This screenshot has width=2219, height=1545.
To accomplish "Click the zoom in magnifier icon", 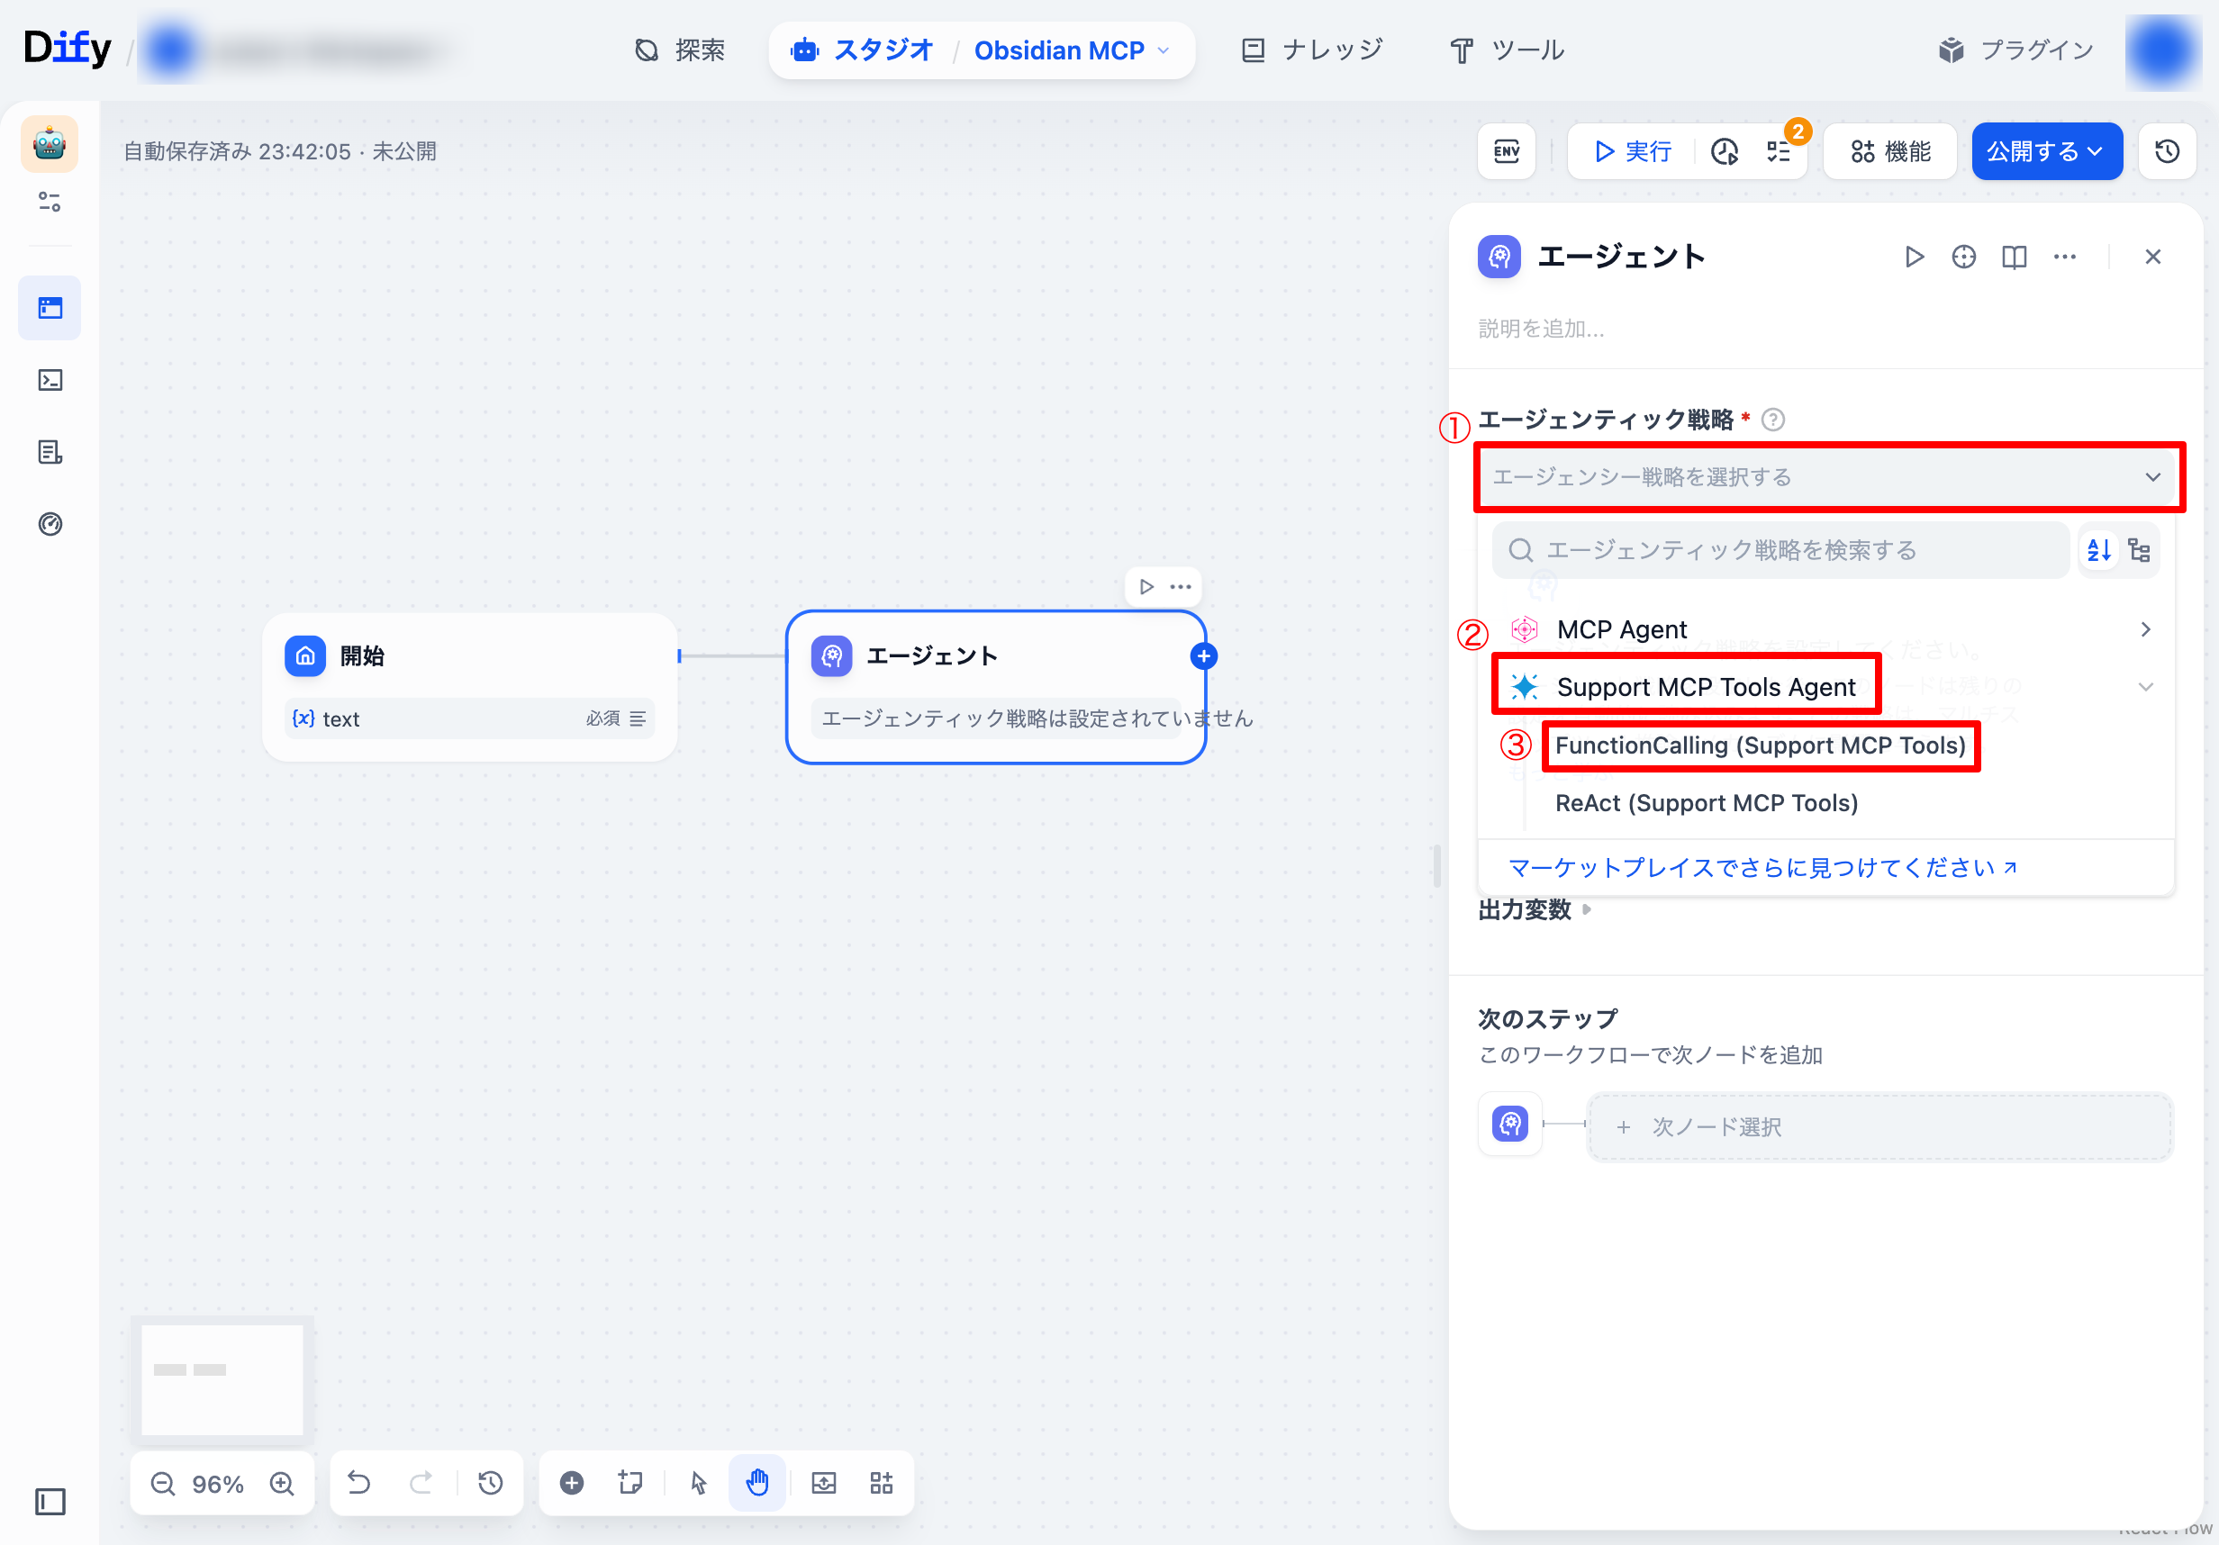I will pos(282,1483).
